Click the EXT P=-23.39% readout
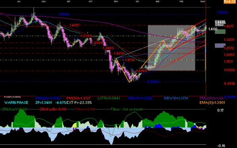 [79, 102]
